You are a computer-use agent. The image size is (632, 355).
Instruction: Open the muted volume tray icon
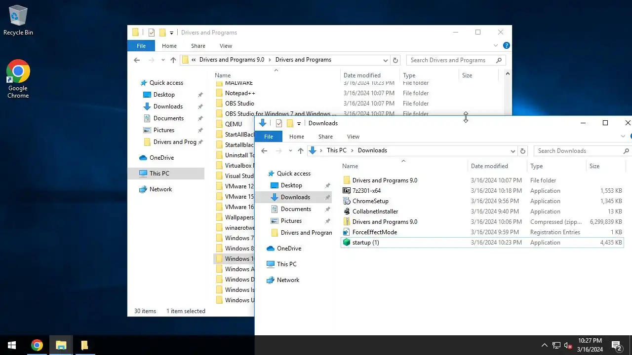point(568,345)
